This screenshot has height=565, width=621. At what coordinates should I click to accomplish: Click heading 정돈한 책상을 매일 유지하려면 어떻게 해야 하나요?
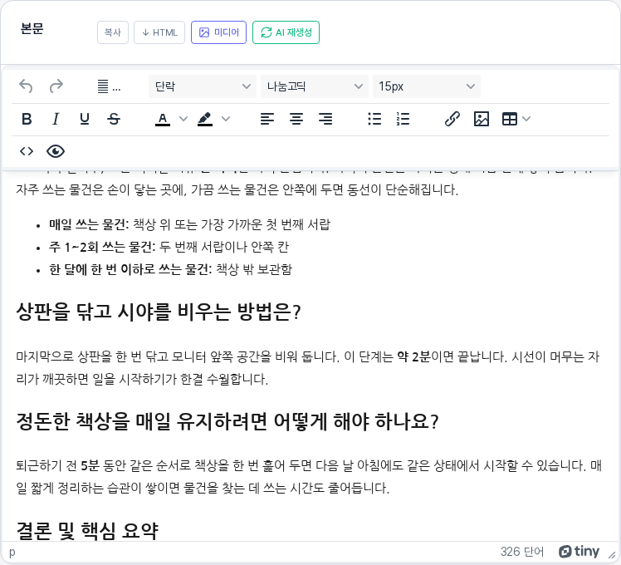[x=227, y=421]
